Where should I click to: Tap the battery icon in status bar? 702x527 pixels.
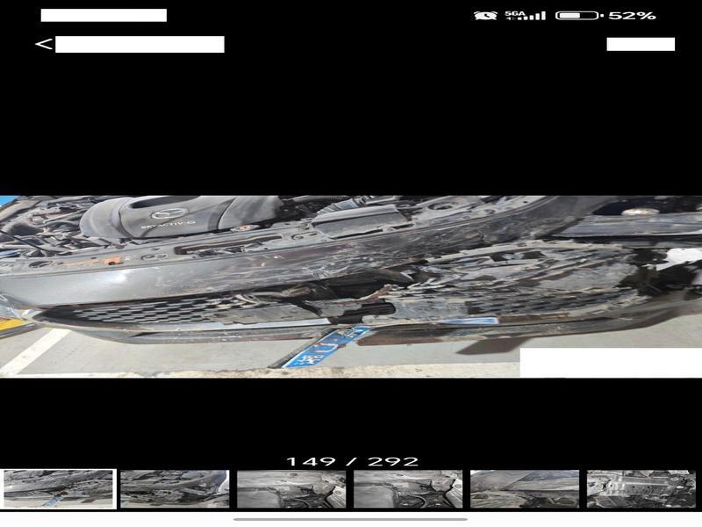coord(578,16)
